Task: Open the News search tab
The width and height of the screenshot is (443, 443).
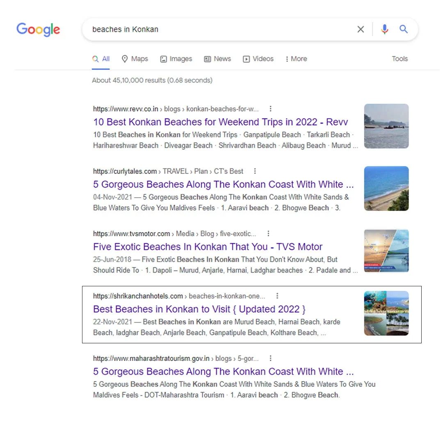Action: (217, 59)
